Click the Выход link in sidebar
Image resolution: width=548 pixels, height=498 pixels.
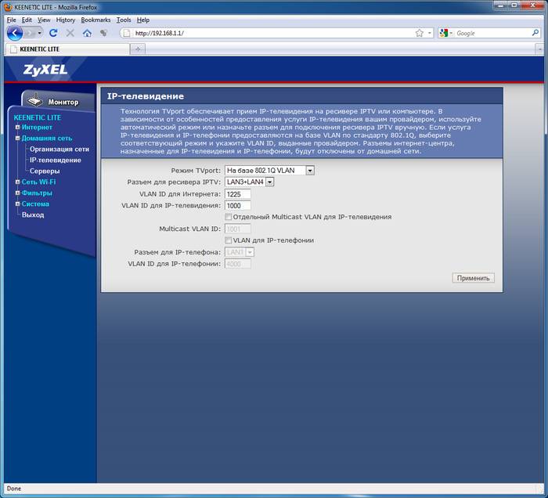[33, 215]
